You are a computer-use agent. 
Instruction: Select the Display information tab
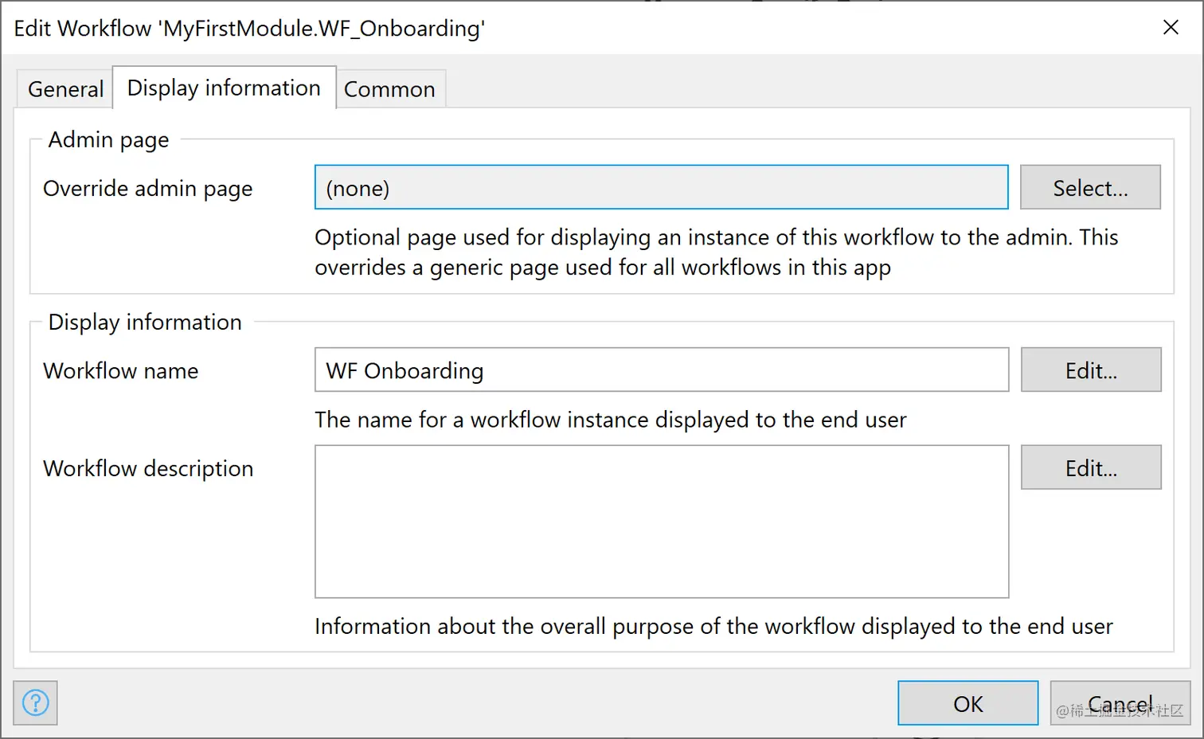tap(224, 88)
